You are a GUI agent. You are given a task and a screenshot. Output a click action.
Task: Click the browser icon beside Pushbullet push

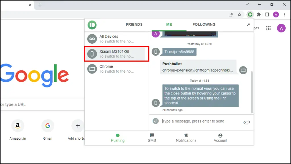coord(243,70)
